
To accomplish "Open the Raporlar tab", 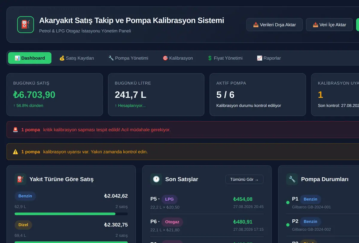I will click(269, 58).
